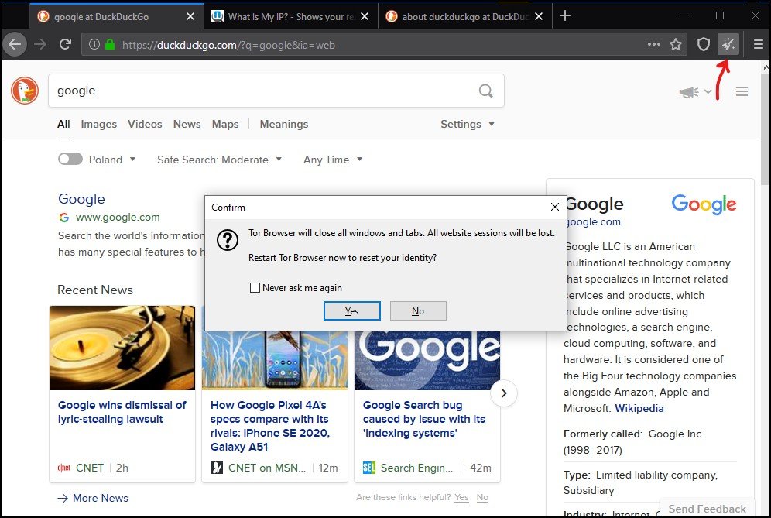Select the Videos search tab

click(145, 124)
